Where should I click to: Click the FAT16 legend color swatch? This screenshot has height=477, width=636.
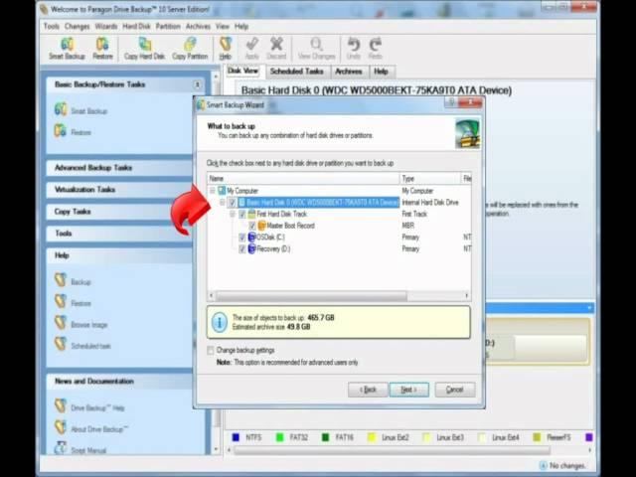pyautogui.click(x=325, y=437)
